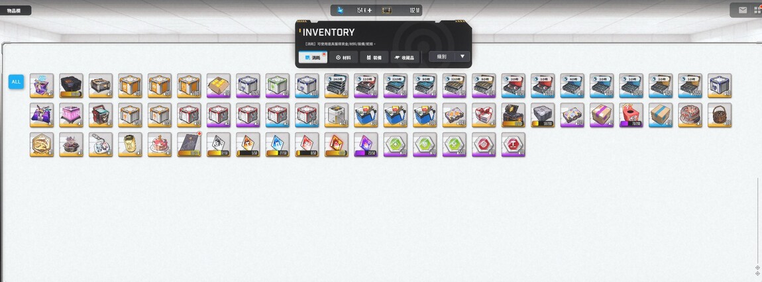Switch to the 收藏品 tab
Screen dimensions: 762x282
coord(405,58)
